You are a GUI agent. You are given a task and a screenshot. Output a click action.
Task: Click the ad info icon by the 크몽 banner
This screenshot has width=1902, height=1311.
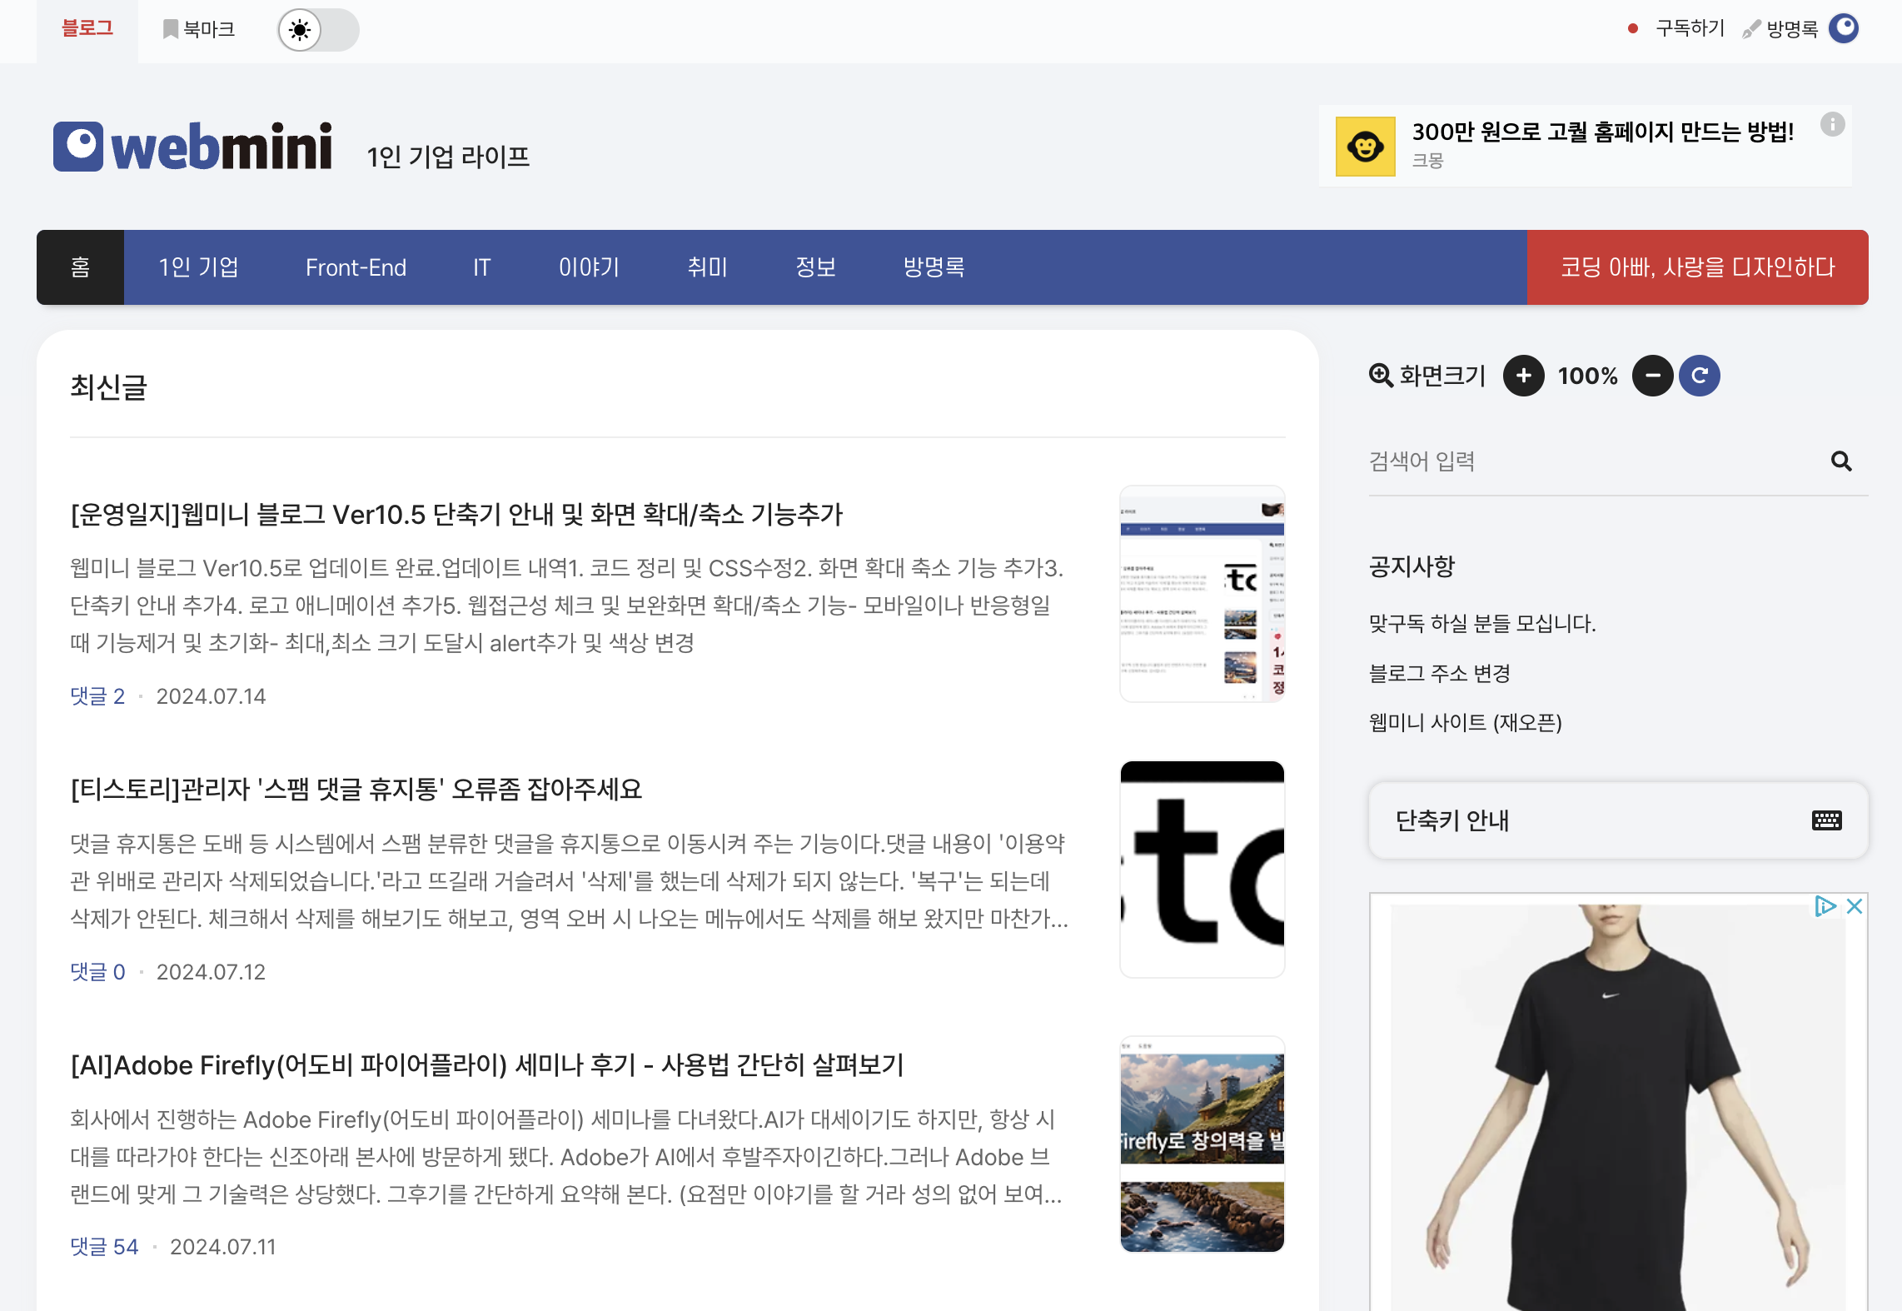click(x=1832, y=125)
